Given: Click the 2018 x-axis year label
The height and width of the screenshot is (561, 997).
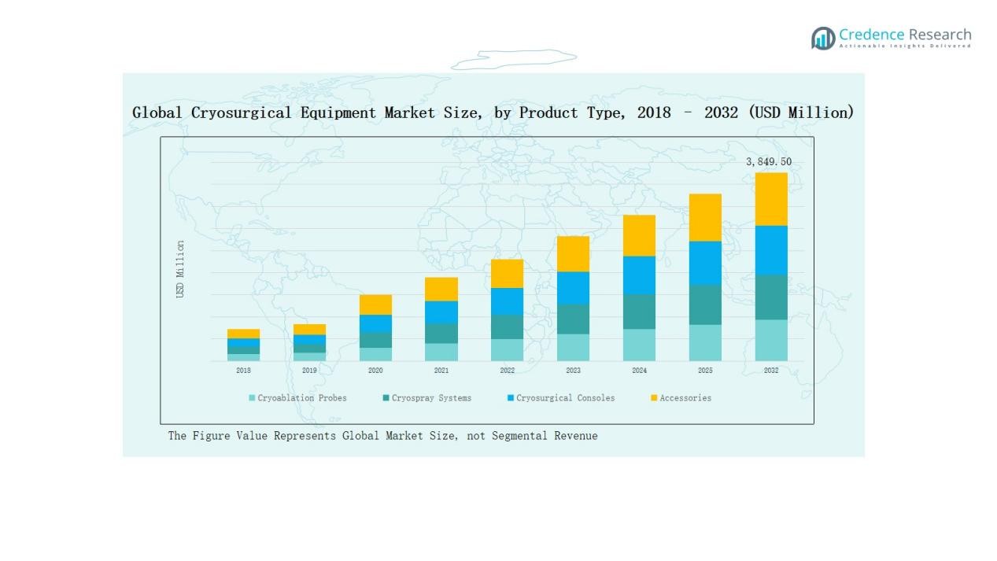Looking at the screenshot, I should [x=243, y=371].
